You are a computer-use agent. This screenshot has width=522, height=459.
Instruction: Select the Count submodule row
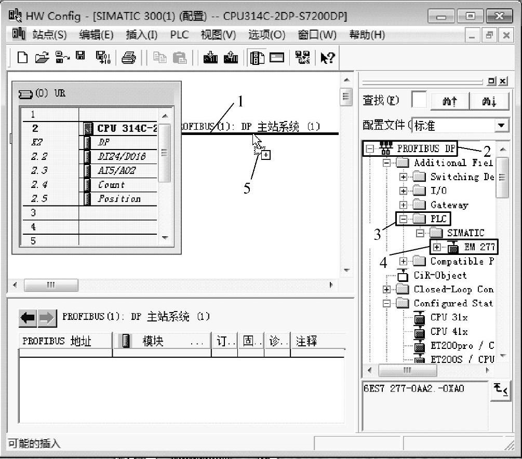pyautogui.click(x=89, y=184)
